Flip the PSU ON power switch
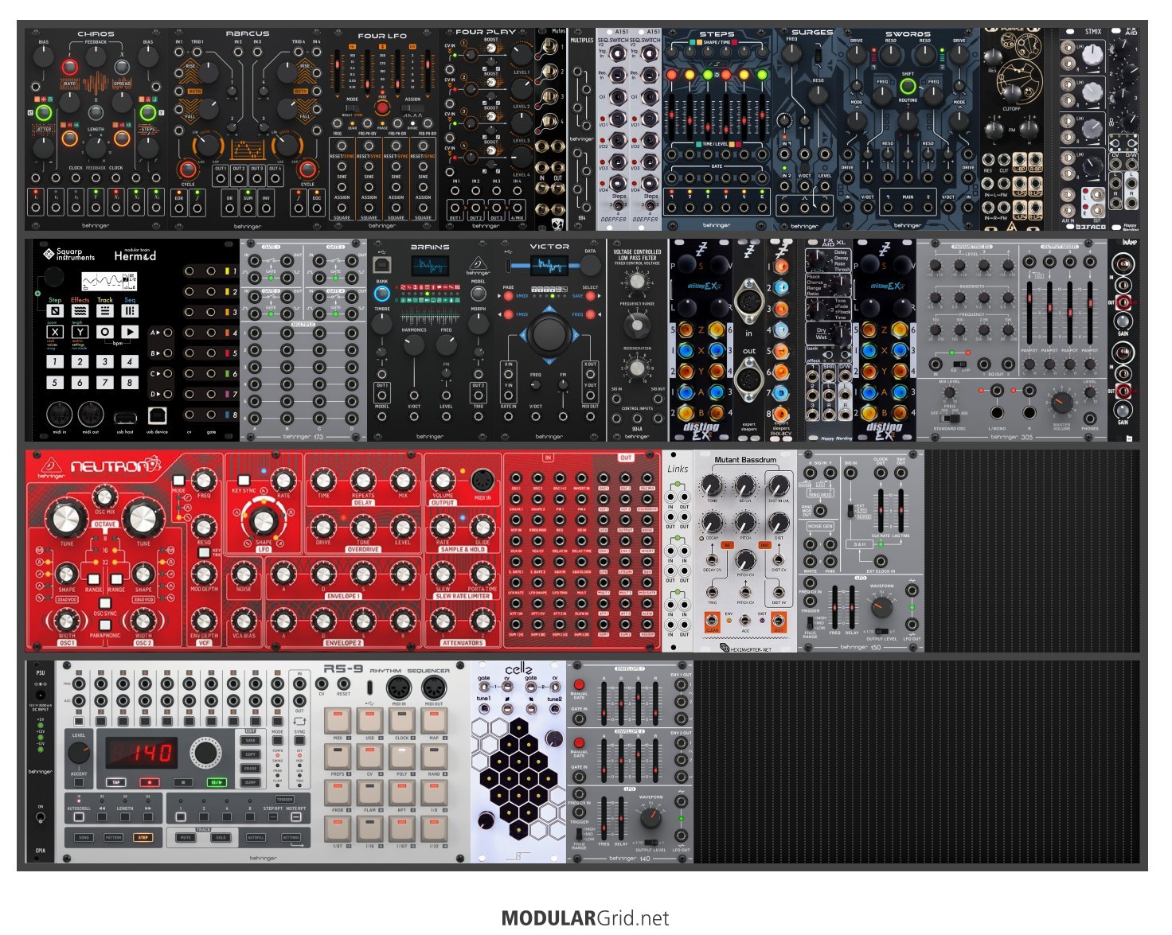The width and height of the screenshot is (1172, 935). click(x=41, y=818)
